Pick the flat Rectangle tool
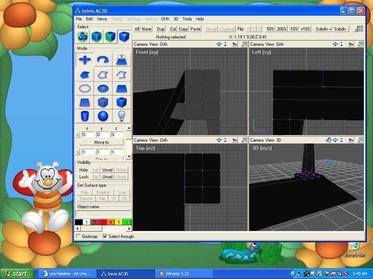This screenshot has height=279, width=373. tap(121, 88)
